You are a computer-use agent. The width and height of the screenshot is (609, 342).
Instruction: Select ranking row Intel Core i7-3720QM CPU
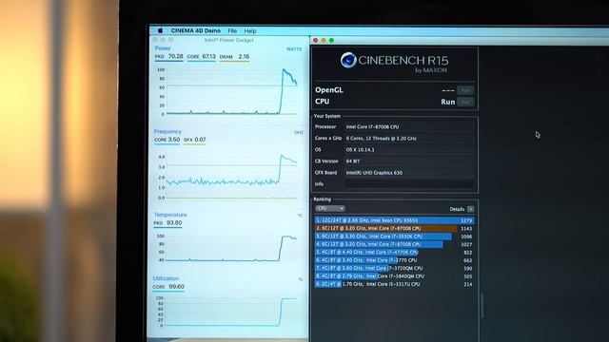click(x=394, y=268)
